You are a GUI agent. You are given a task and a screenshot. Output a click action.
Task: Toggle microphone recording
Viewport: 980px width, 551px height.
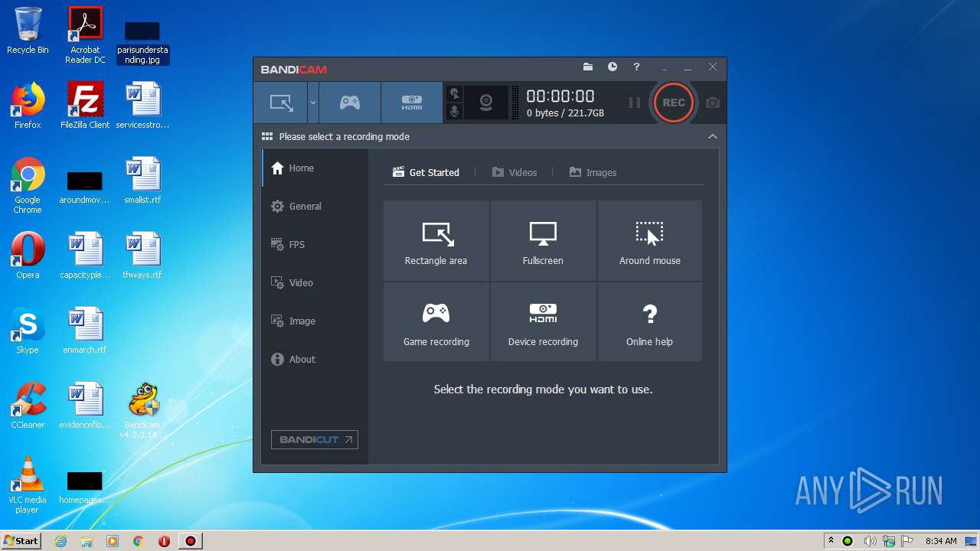[455, 112]
